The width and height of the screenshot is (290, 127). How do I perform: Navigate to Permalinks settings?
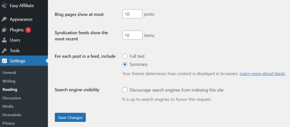coord(12,115)
